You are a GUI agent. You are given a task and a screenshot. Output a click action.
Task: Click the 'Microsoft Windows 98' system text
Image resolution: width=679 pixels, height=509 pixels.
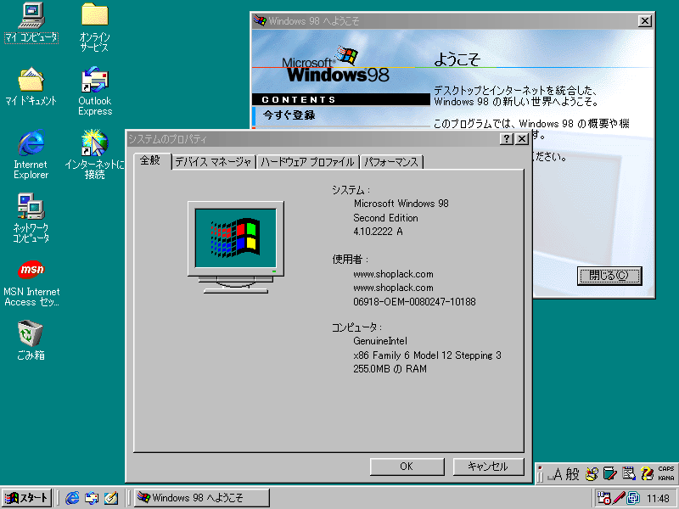click(x=401, y=204)
